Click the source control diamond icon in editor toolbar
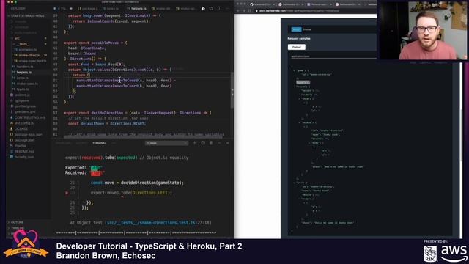The height and width of the screenshot is (264, 469). (x=203, y=9)
